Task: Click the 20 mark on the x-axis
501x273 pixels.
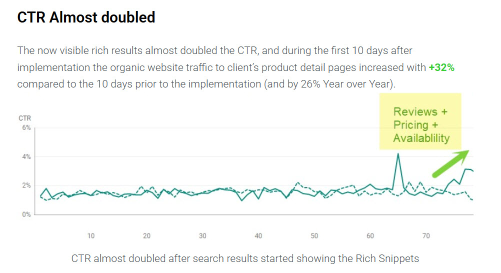Action: [x=146, y=236]
